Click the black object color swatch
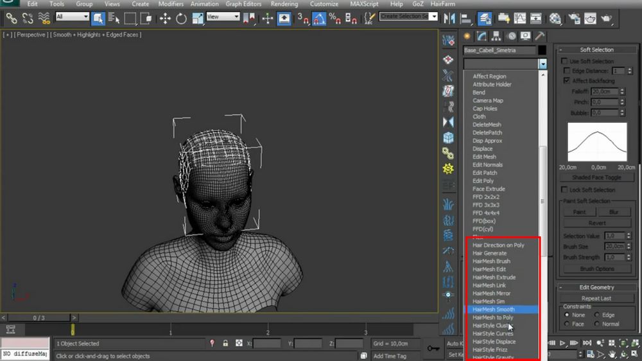This screenshot has width=642, height=361. pos(542,50)
